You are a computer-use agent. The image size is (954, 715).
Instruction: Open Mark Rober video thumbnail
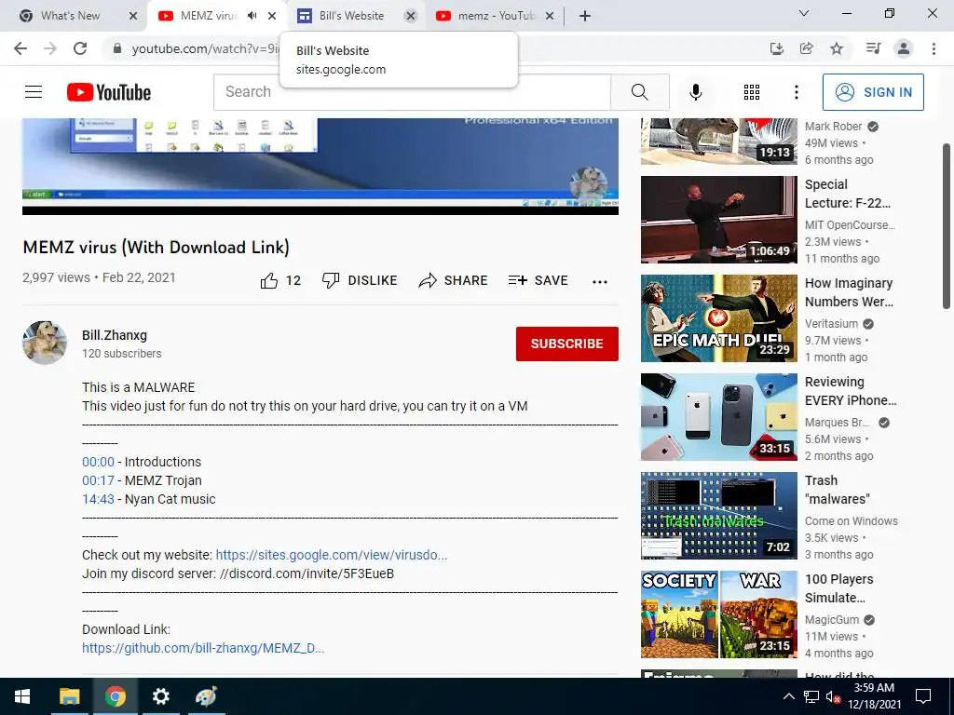point(718,142)
